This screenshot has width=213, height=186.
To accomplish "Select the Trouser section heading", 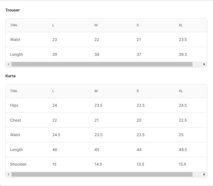I will (12, 10).
